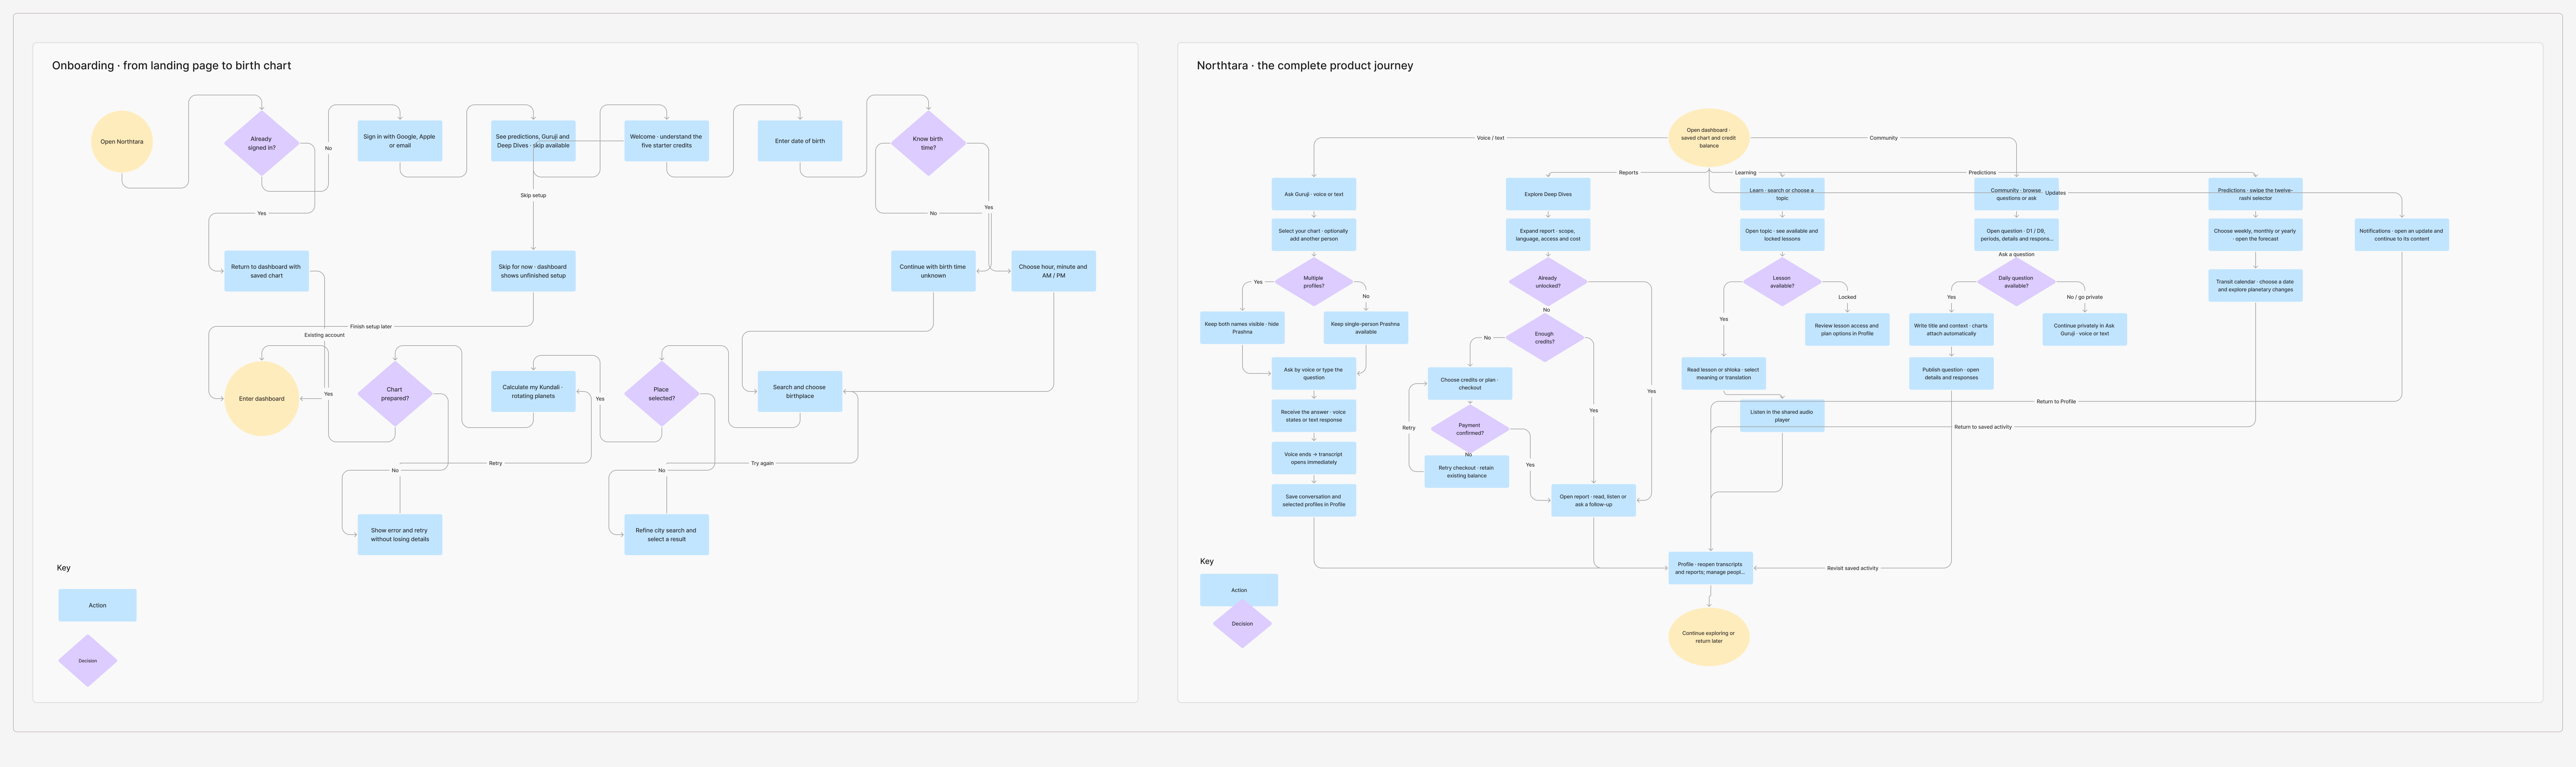Click the 'Already signed in?' decision diamond
Viewport: 2576px width, 767px height.
(x=262, y=143)
